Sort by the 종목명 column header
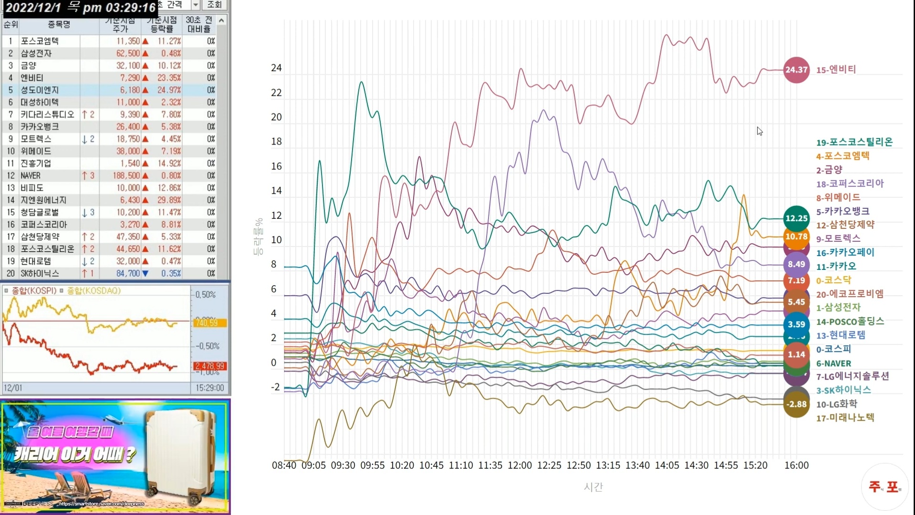915x515 pixels. click(59, 24)
